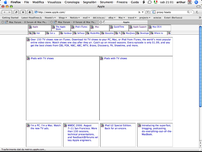Image resolution: width=202 pixels, height=152 pixels.
Task: Click the RSS feed icon in the address bar
Action: [x=139, y=12]
